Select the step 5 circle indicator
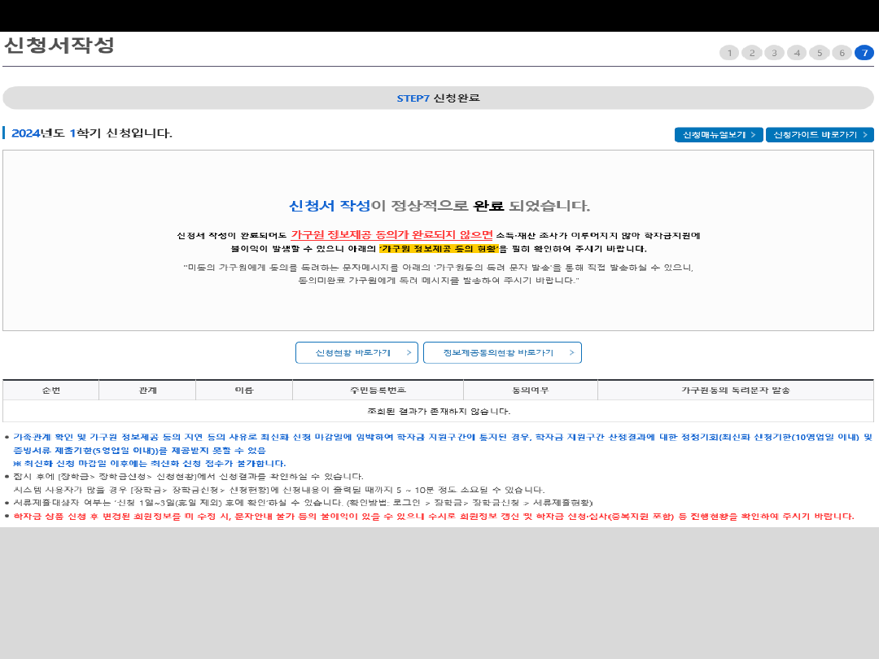The image size is (879, 659). pyautogui.click(x=819, y=53)
